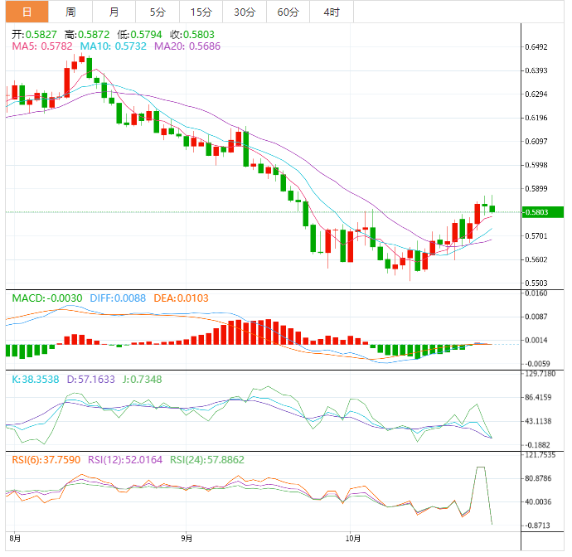The width and height of the screenshot is (572, 557).
Task: Switch to the 5分 timeframe
Action: click(x=157, y=12)
